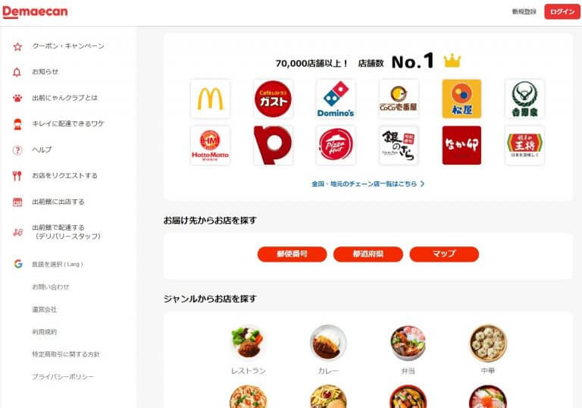The image size is (582, 408).
Task: Click the ガスト restaurant logo
Action: (273, 99)
